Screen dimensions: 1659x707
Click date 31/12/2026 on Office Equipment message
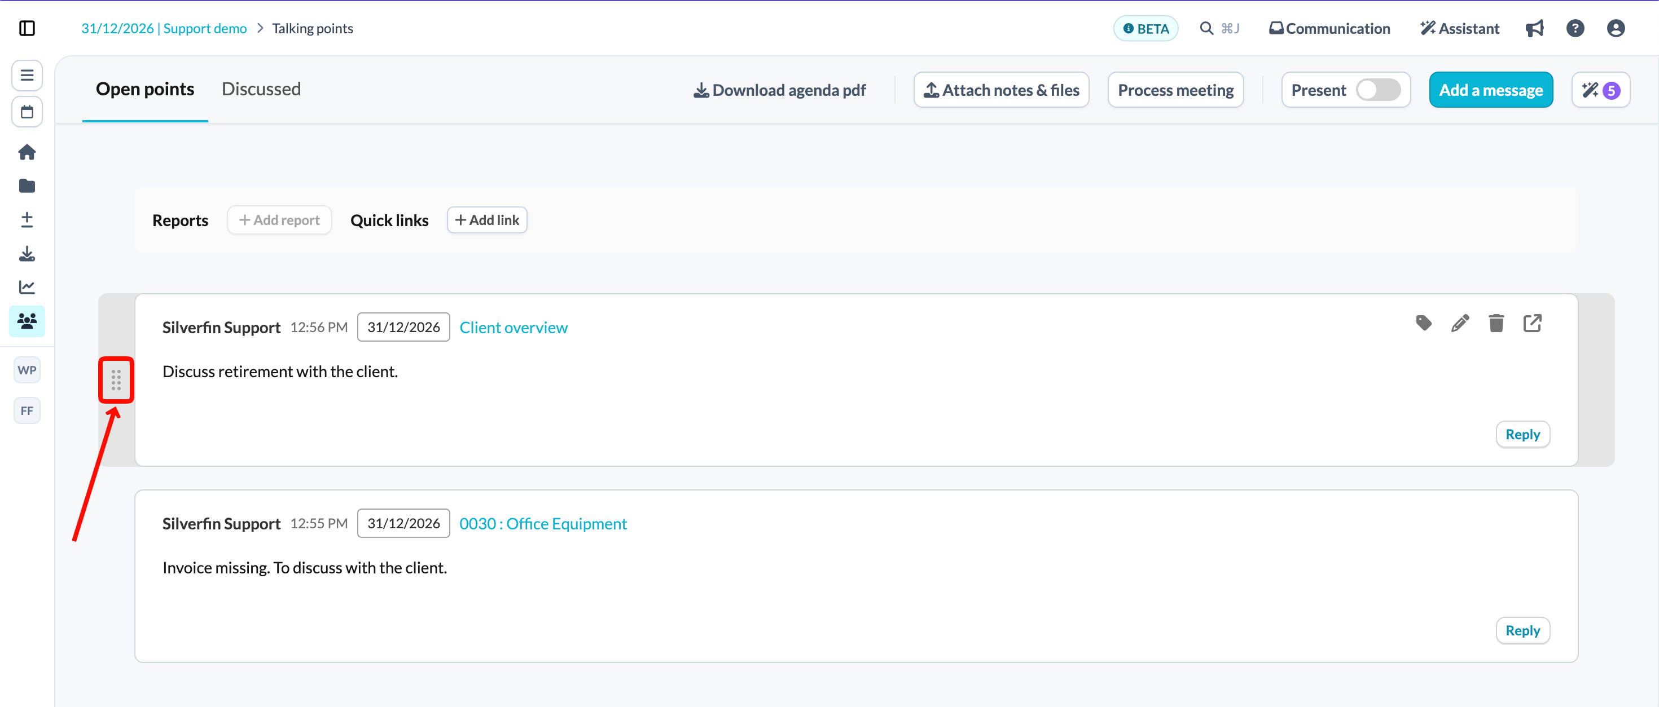click(403, 523)
